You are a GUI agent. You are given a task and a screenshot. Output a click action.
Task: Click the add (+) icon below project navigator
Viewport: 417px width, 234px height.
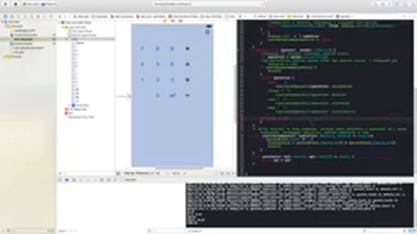[x=3, y=231]
